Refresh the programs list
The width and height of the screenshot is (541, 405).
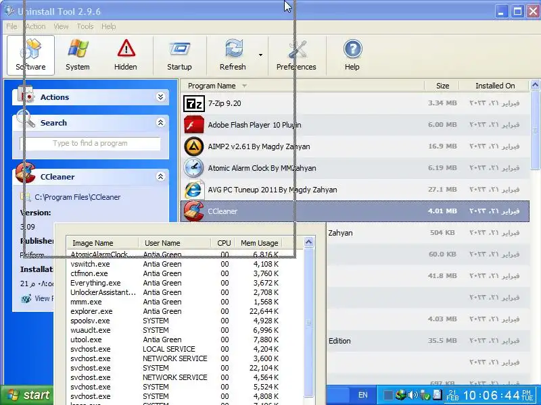point(233,55)
